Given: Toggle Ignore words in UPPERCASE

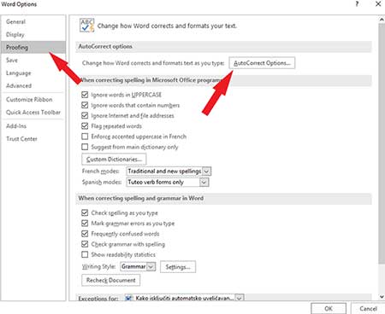Looking at the screenshot, I should [x=85, y=95].
